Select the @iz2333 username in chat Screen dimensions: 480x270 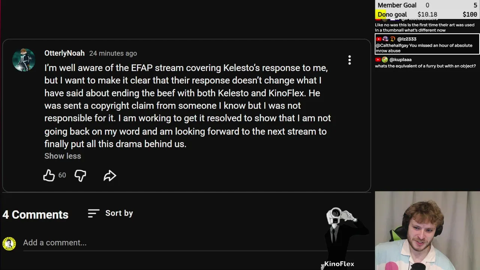[x=407, y=39]
